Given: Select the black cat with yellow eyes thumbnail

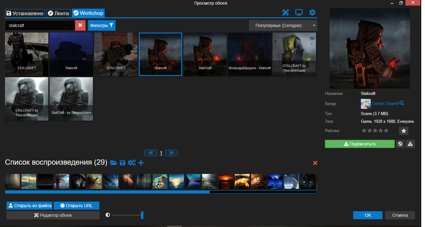Looking at the screenshot, I should [x=308, y=181].
